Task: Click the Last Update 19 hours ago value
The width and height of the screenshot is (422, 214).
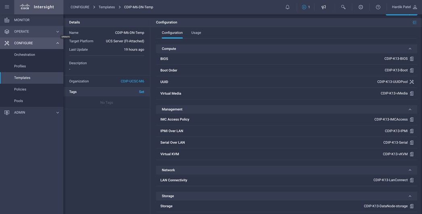Action: 134,49
